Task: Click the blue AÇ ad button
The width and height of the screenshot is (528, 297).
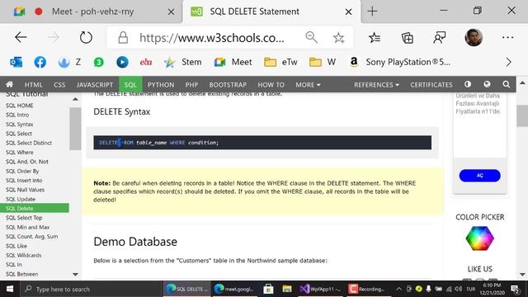Action: [x=479, y=176]
